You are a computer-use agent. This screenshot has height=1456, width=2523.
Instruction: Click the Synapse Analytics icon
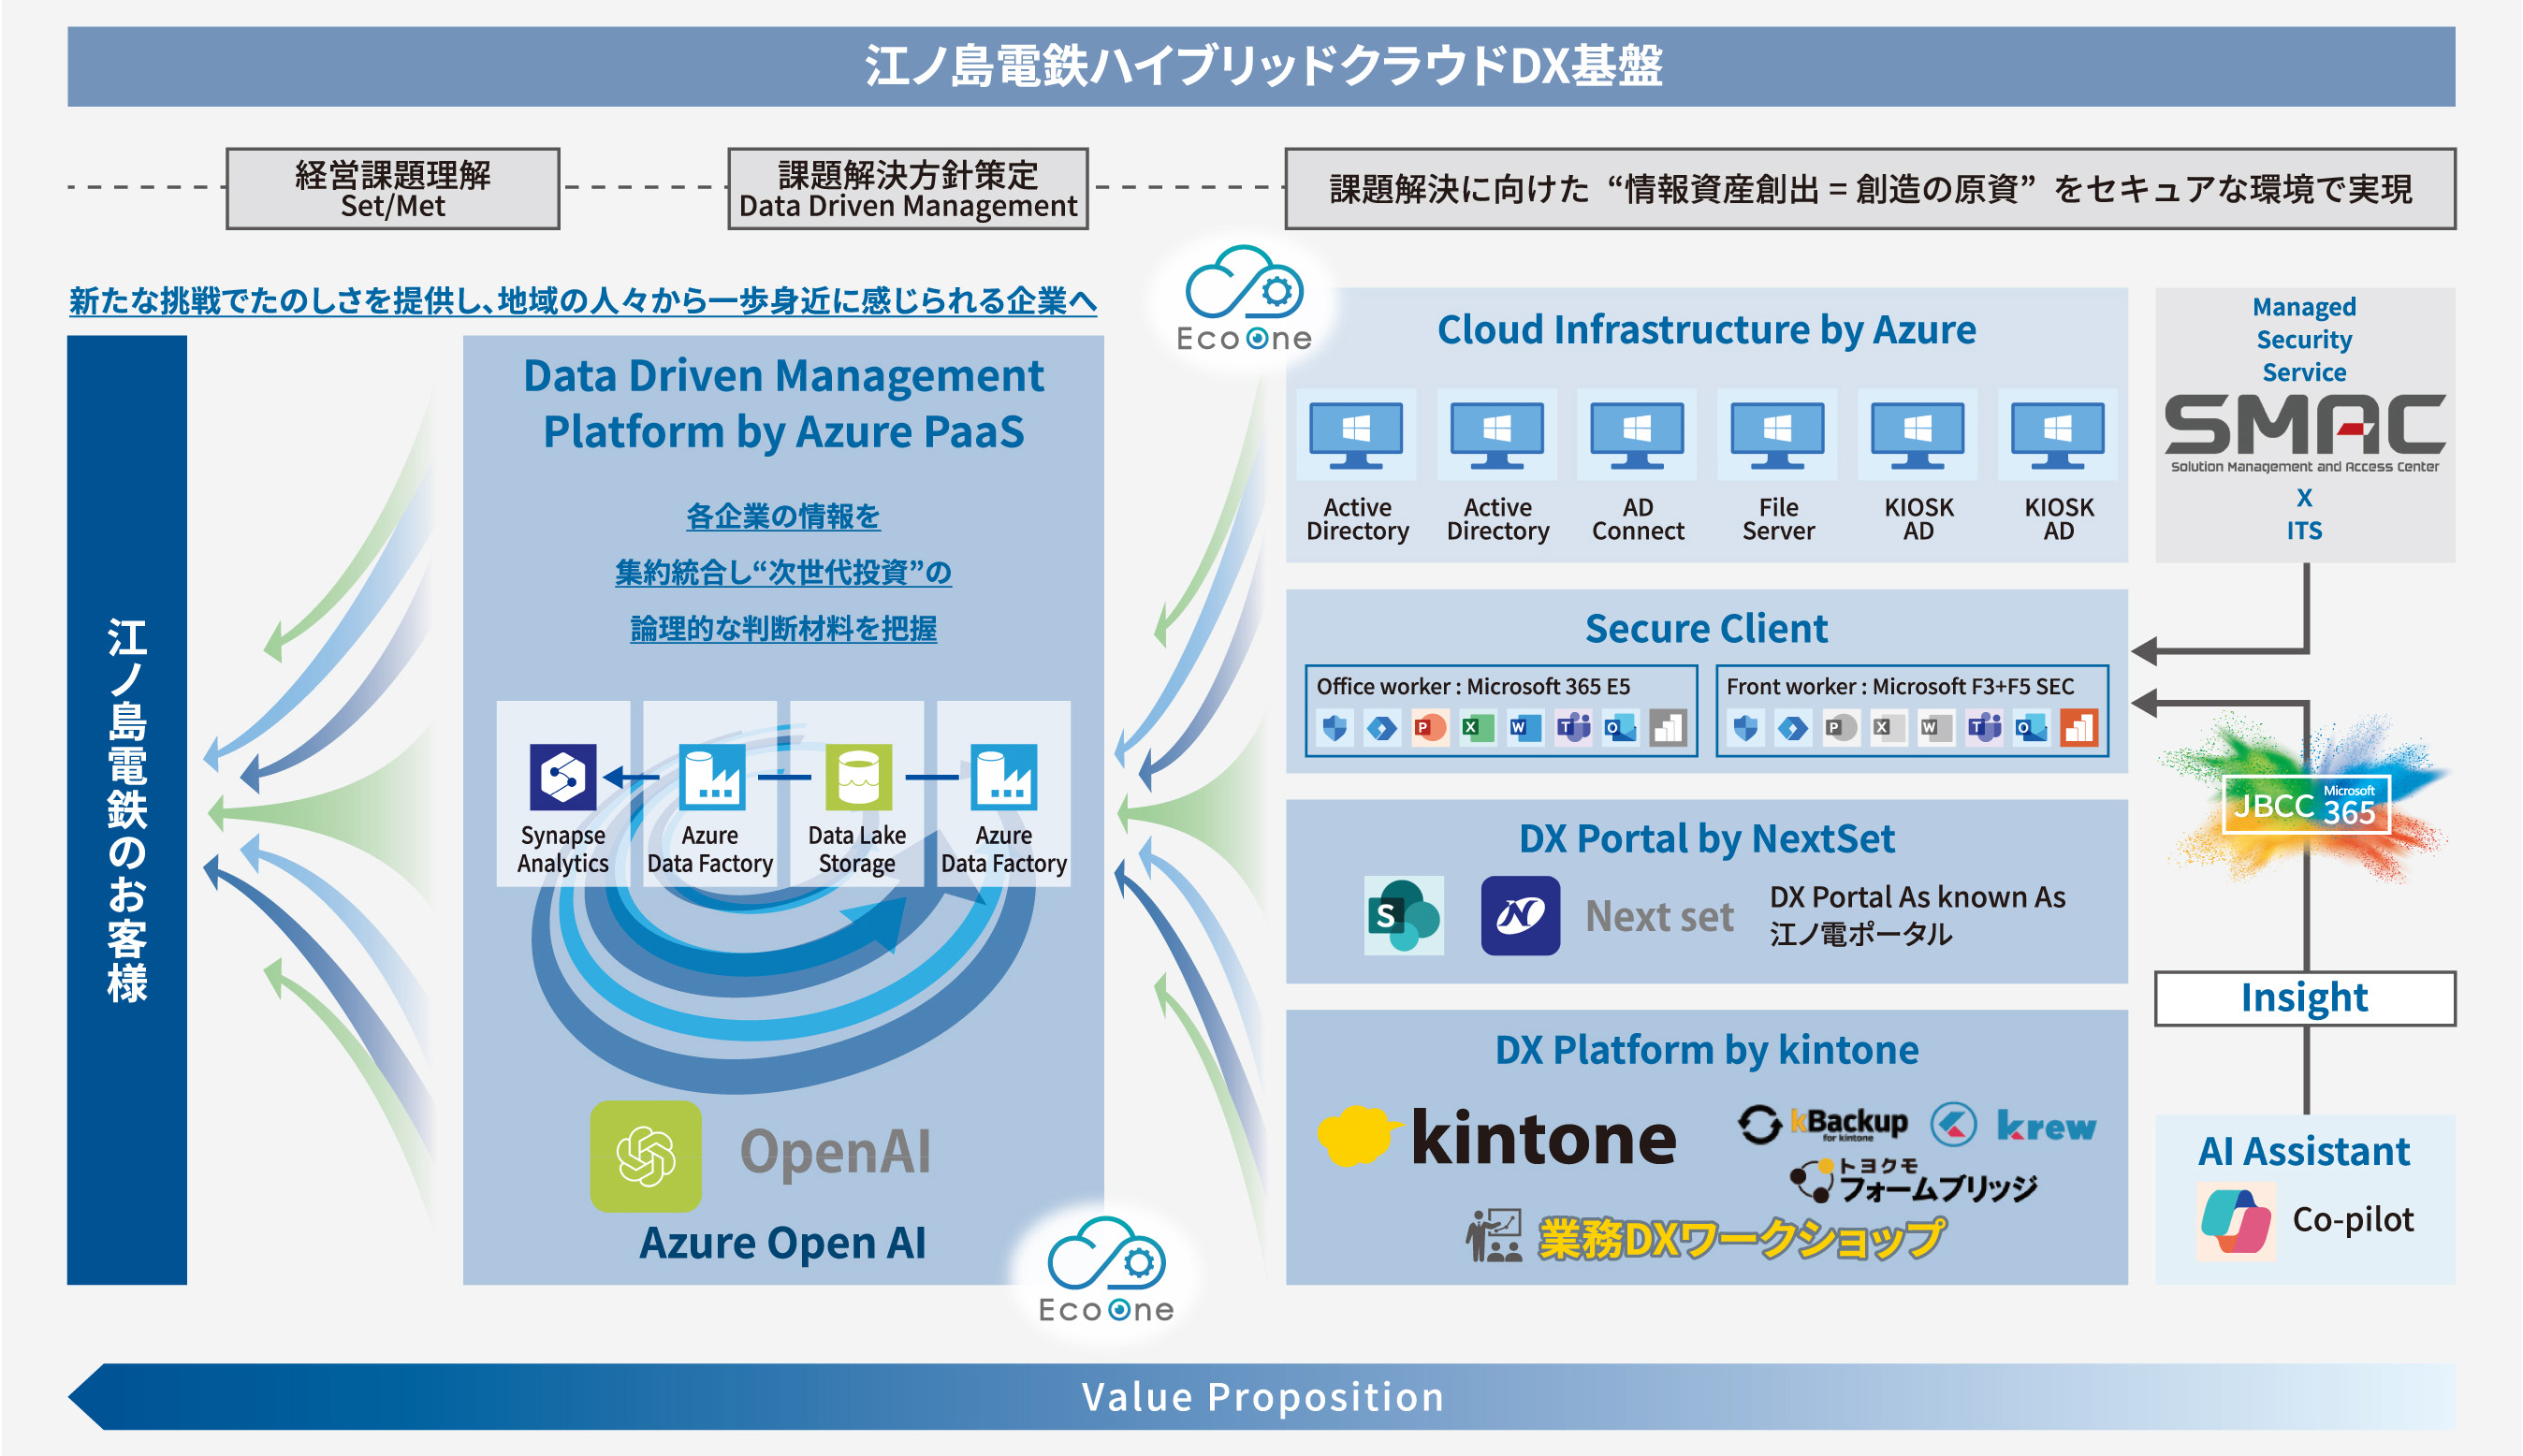[x=563, y=776]
